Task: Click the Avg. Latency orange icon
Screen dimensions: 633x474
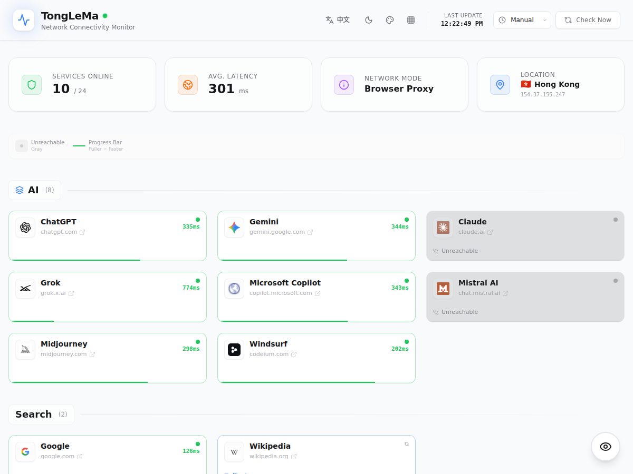Action: click(x=188, y=84)
